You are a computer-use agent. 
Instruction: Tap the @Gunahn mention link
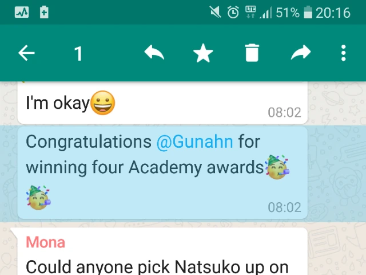(x=194, y=142)
